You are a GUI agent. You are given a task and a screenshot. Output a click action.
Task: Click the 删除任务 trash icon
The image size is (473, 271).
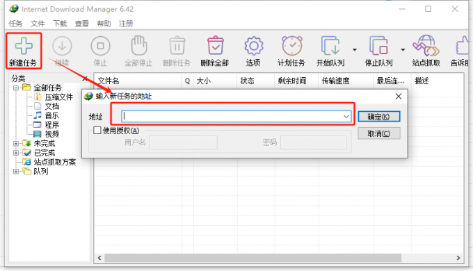click(177, 46)
